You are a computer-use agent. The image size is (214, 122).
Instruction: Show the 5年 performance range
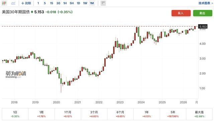[x=173, y=114]
